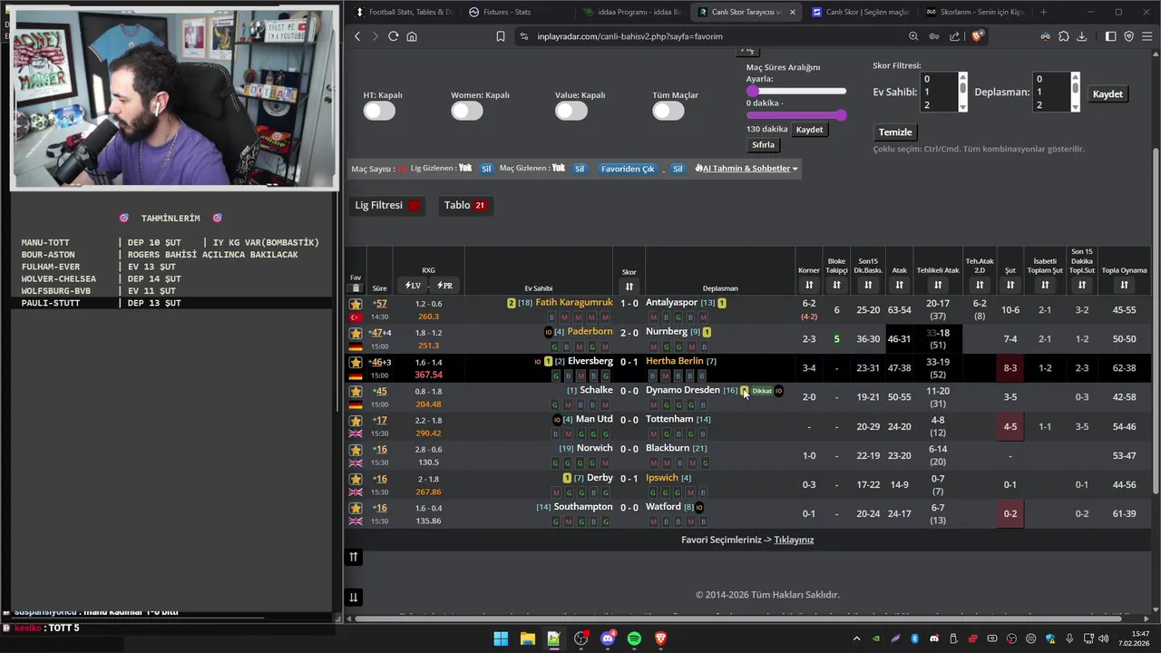Unfavorite the Southampton match star
1161x653 pixels.
pos(356,508)
